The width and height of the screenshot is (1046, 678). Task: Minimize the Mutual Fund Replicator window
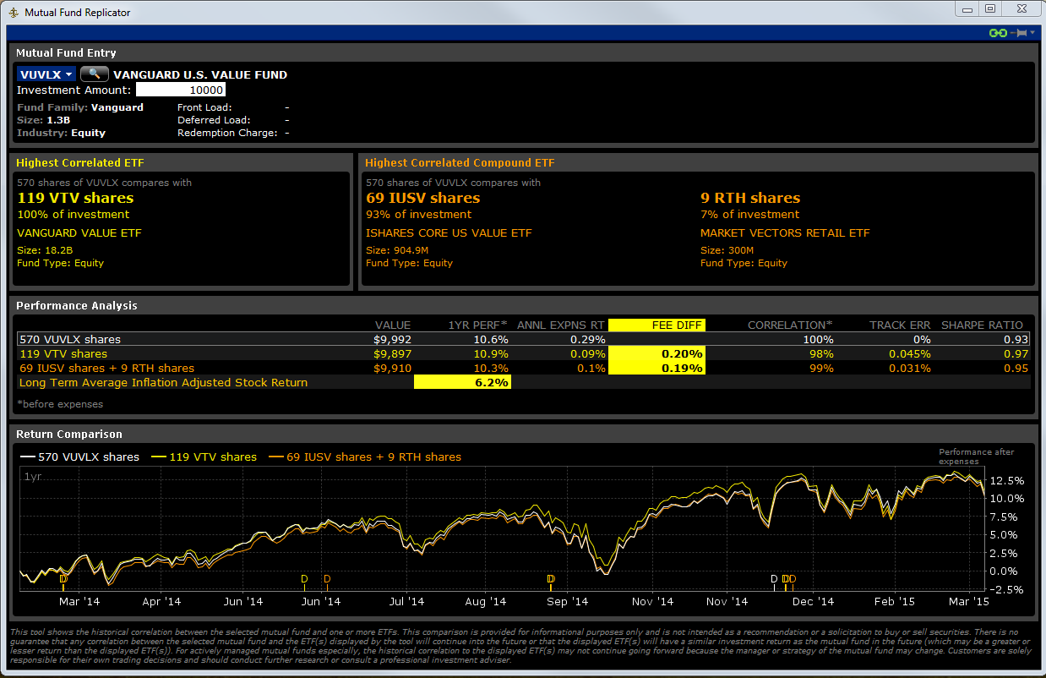(968, 9)
